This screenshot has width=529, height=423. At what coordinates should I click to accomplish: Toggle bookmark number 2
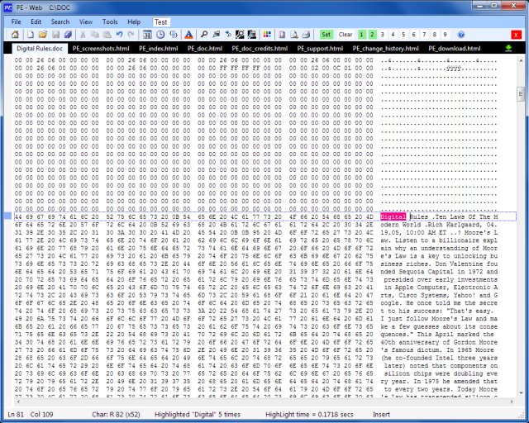(372, 35)
